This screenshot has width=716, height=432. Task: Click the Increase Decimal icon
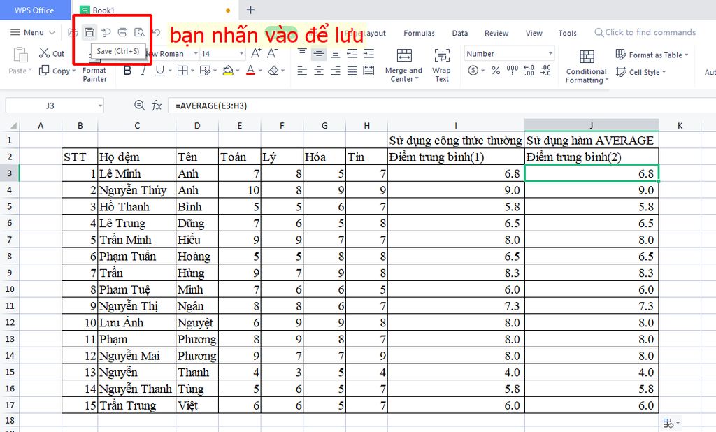click(x=529, y=71)
